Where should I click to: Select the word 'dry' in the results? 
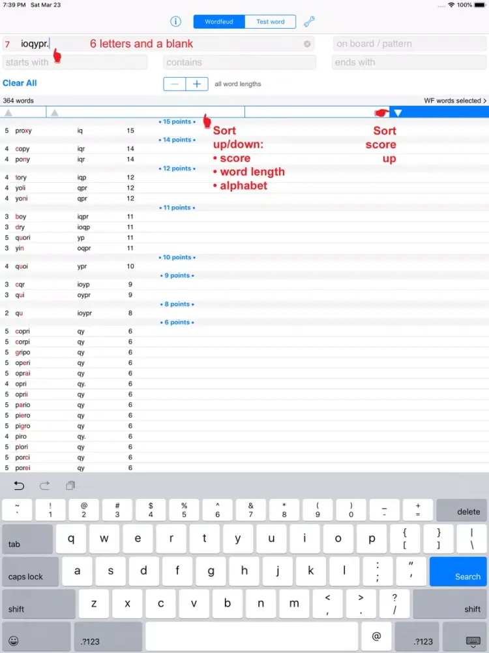(x=20, y=227)
